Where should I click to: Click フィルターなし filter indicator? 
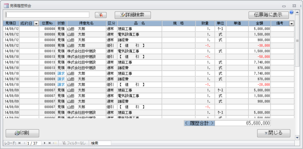click(74, 143)
